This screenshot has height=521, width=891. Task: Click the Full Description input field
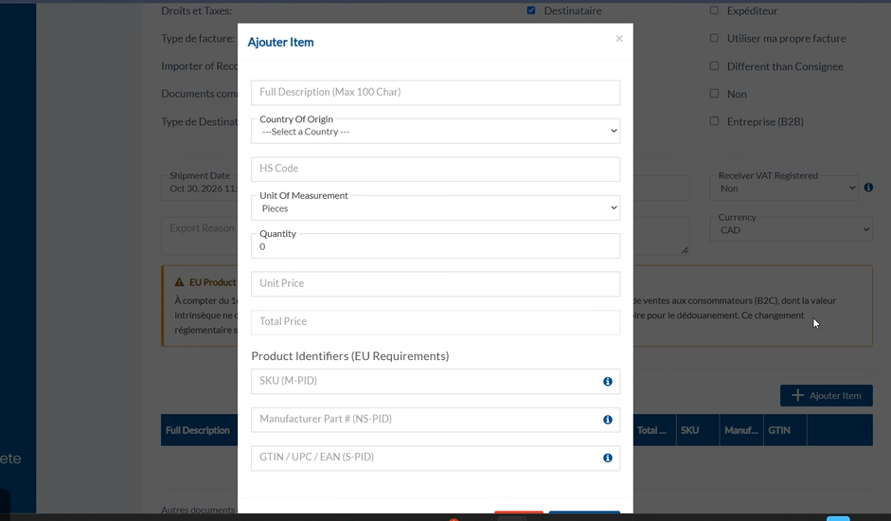[436, 92]
